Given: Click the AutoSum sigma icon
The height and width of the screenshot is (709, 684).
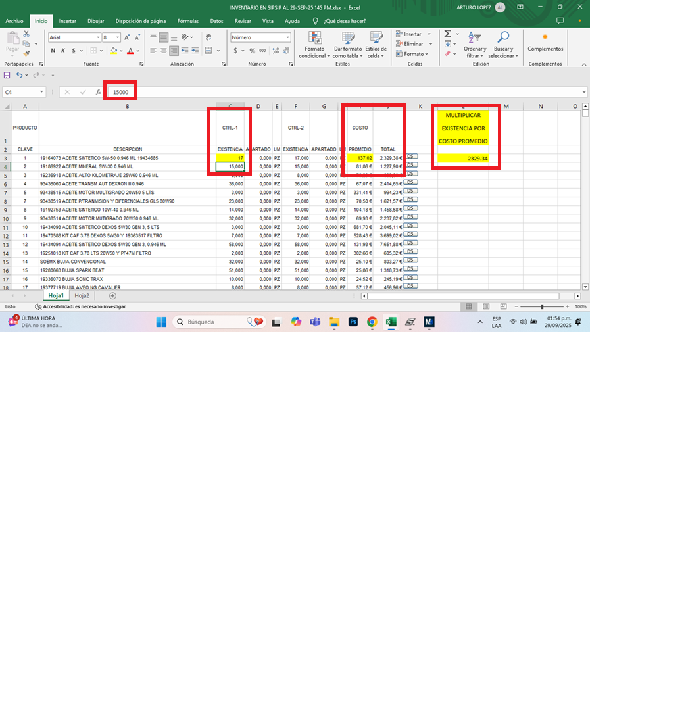Looking at the screenshot, I should point(447,34).
